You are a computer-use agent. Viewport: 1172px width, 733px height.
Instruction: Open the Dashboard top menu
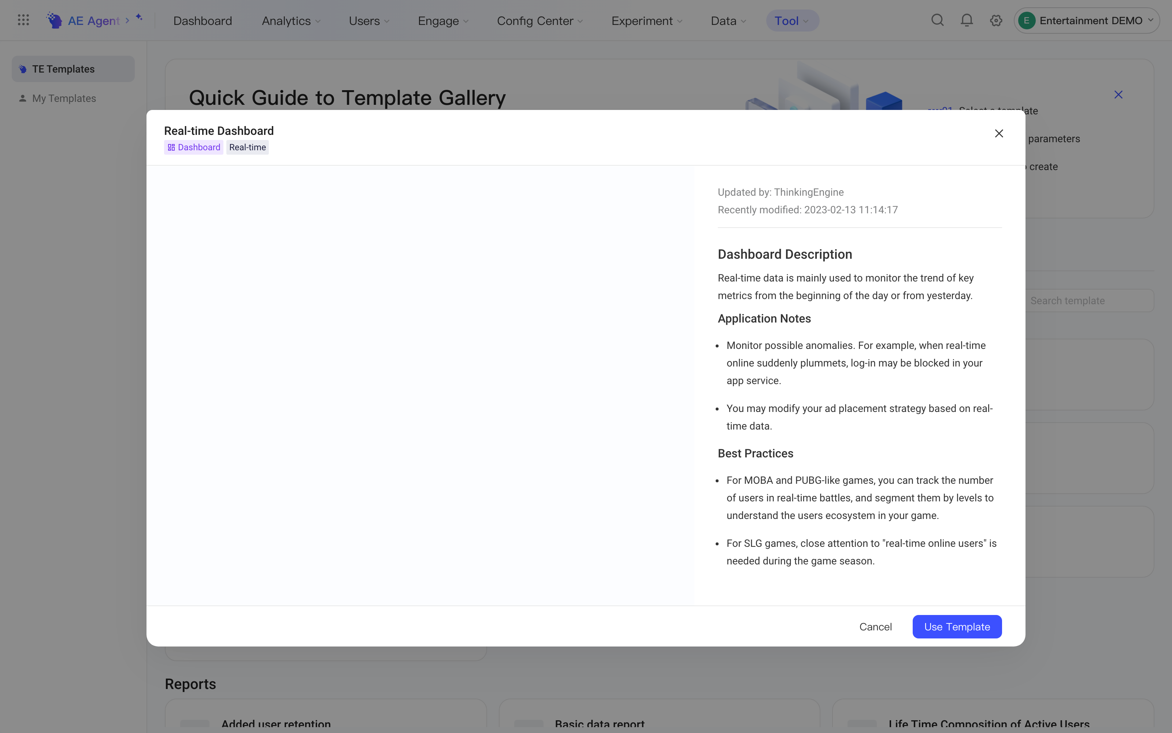[x=203, y=21]
